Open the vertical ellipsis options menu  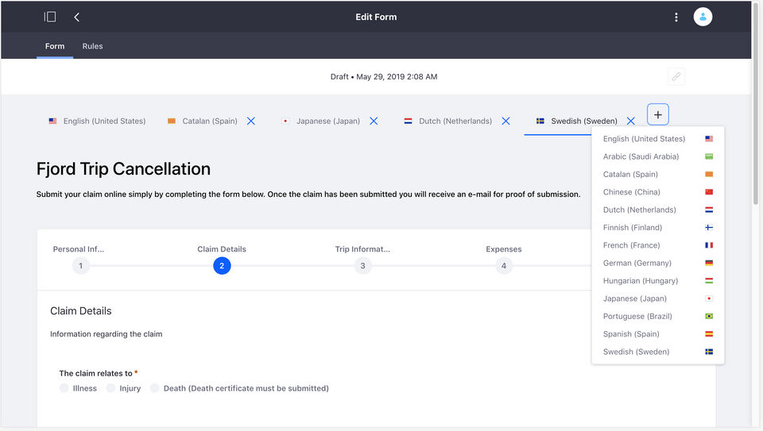click(x=676, y=17)
